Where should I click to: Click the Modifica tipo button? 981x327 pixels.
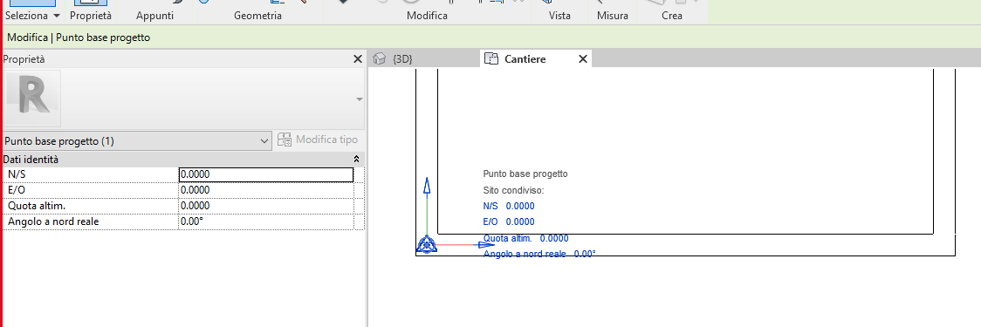tap(317, 140)
